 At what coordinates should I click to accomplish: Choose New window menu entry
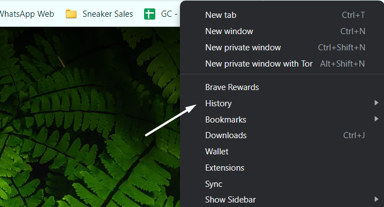(282, 31)
